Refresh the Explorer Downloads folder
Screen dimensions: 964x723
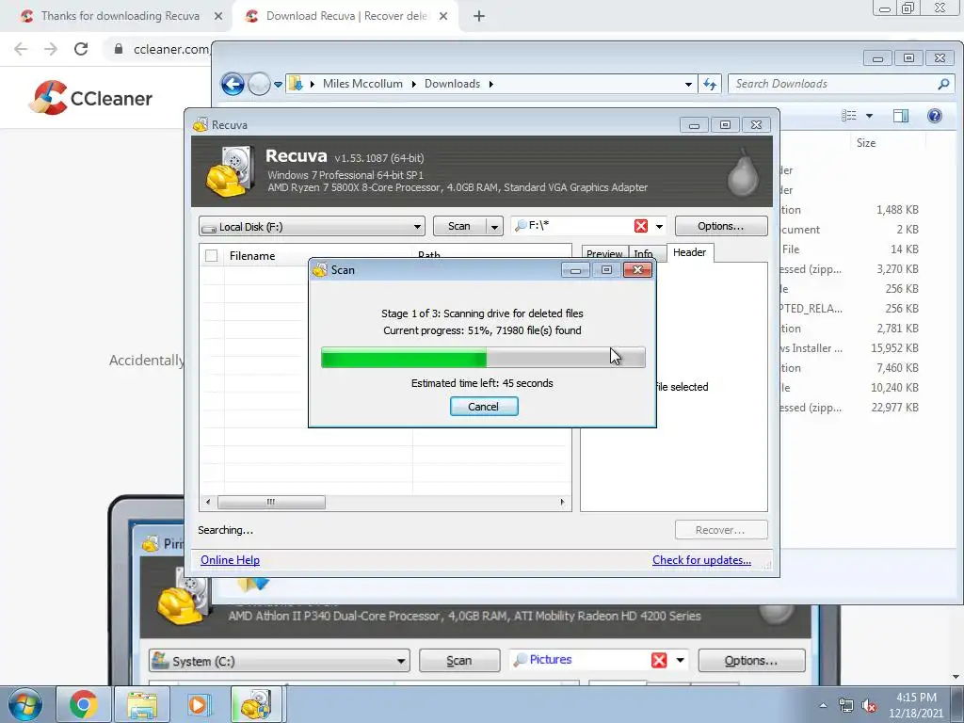[x=710, y=84]
